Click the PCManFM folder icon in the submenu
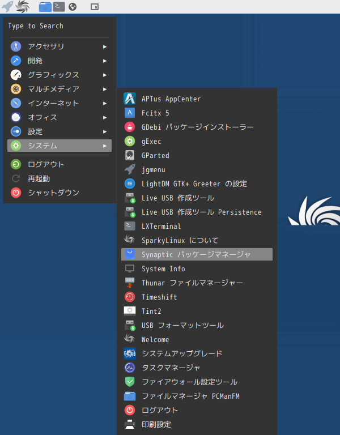 pyautogui.click(x=130, y=396)
